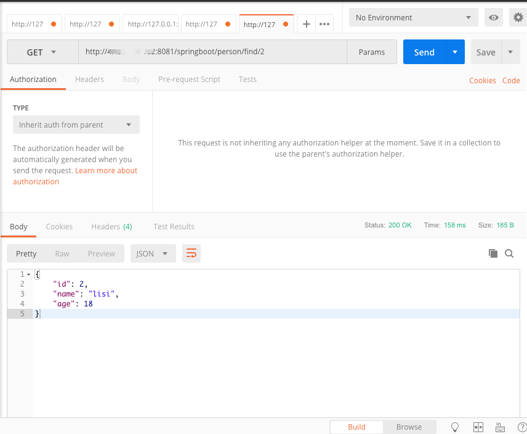Open a new request tab with plus icon

[306, 24]
